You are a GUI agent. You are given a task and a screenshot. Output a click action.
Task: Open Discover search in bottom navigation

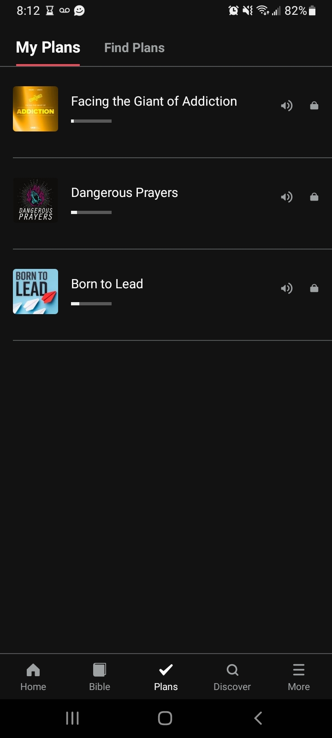coord(232,677)
